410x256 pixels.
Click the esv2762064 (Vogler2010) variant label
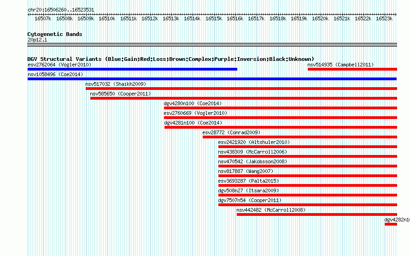(59, 65)
